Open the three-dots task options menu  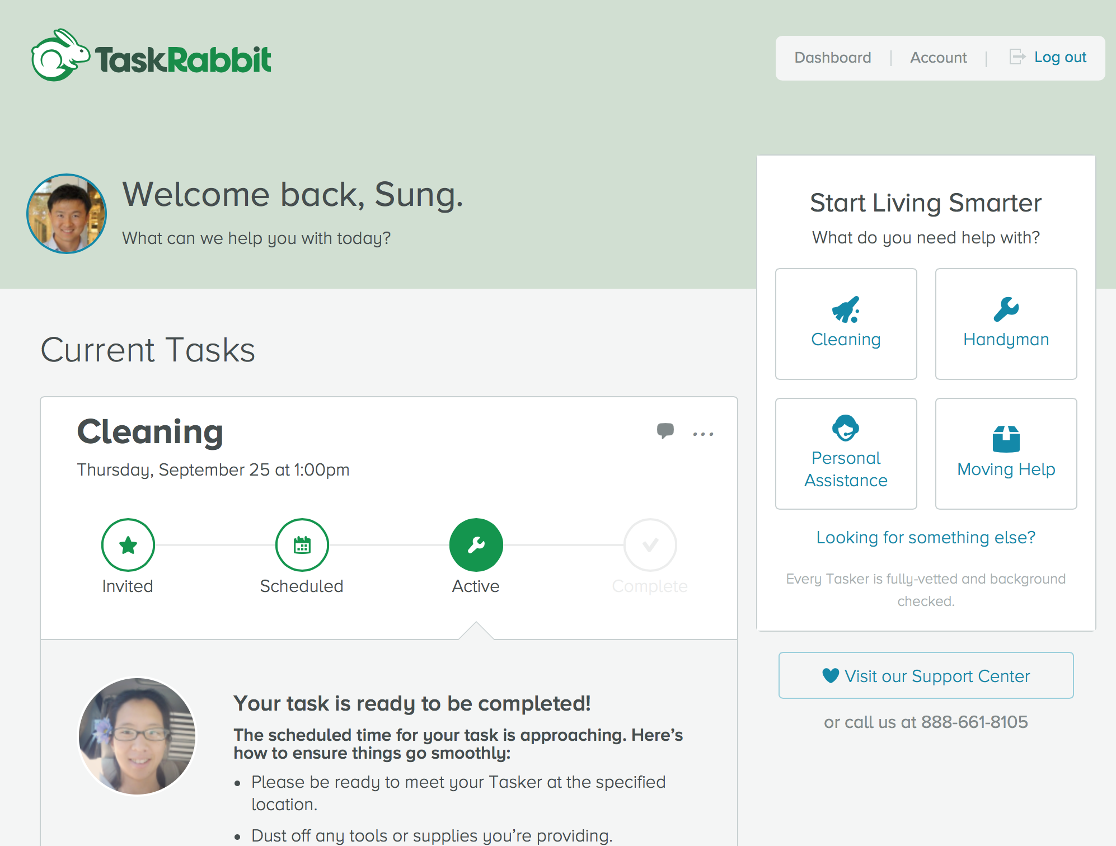pyautogui.click(x=703, y=434)
